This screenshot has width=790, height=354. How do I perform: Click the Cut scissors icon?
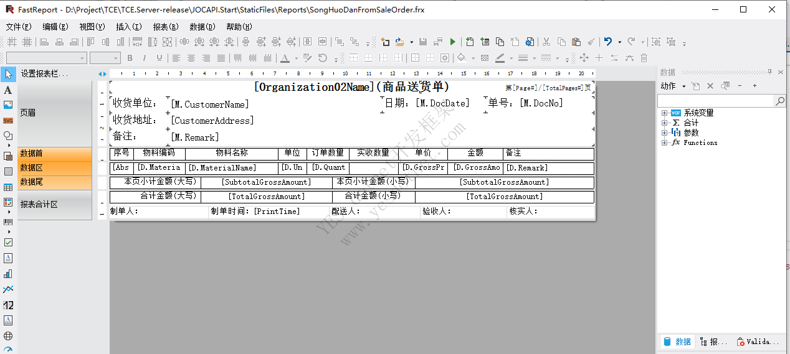pos(546,42)
